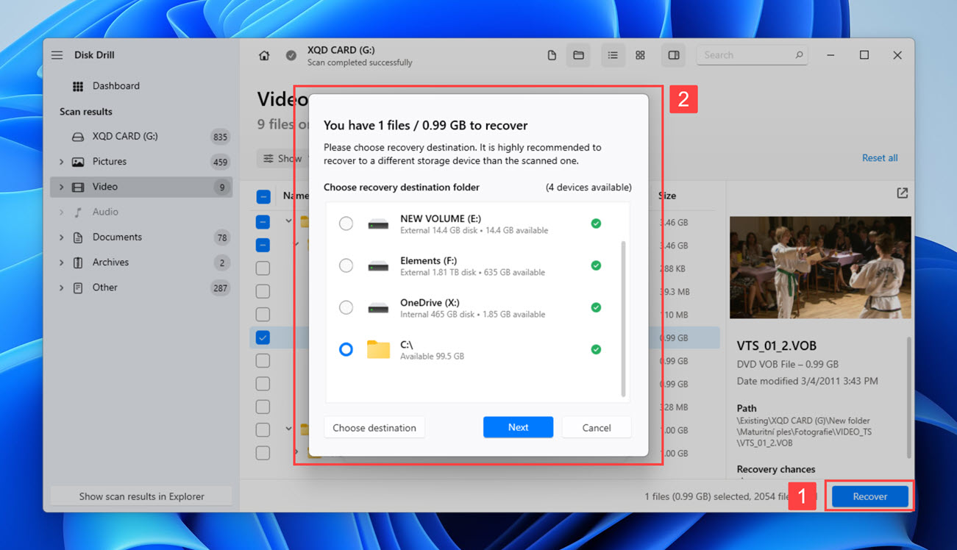Expand the Video category

click(61, 187)
